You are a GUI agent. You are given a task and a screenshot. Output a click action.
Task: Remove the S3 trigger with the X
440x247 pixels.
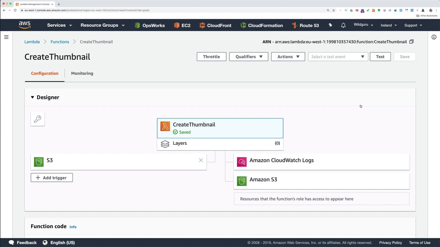click(201, 160)
